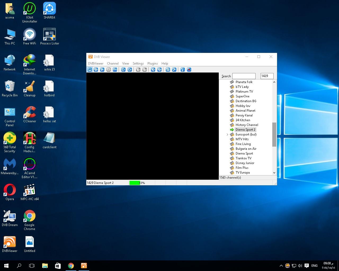The image size is (339, 271).
Task: Open the MPC-HC x64 desktop icon
Action: (30, 193)
